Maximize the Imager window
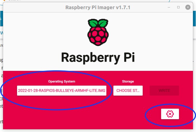 point(178,7)
